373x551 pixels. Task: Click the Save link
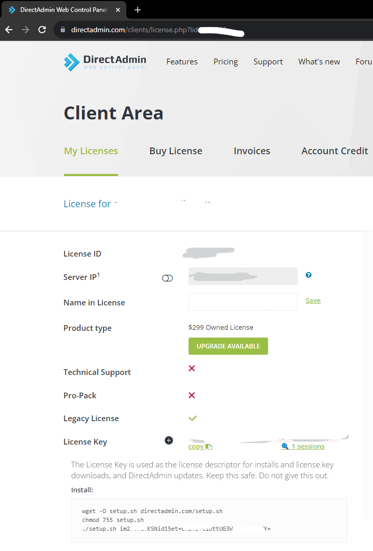coord(313,301)
